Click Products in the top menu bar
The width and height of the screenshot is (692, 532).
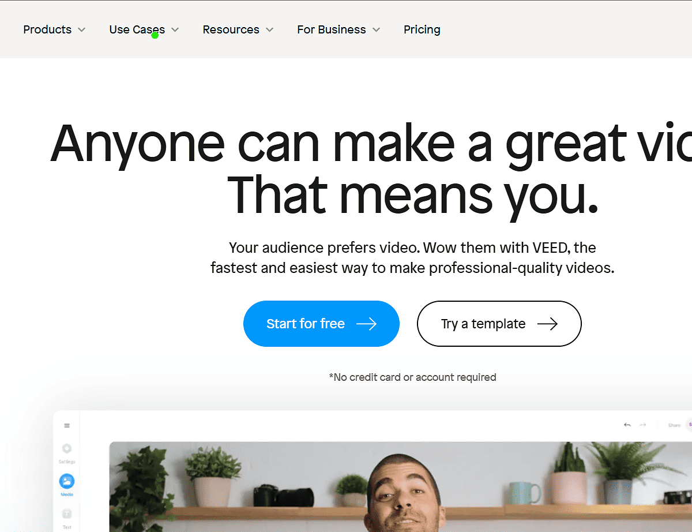(x=47, y=29)
